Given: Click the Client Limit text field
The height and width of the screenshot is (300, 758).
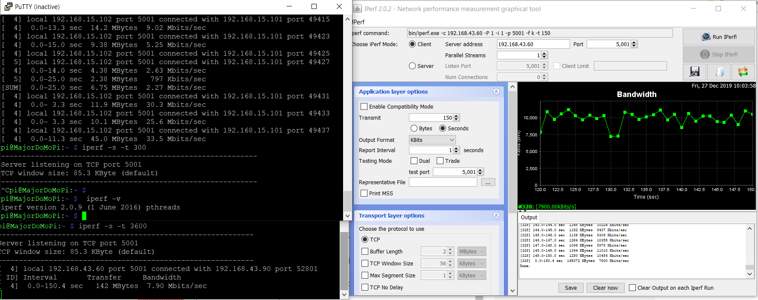Looking at the screenshot, I should point(630,66).
